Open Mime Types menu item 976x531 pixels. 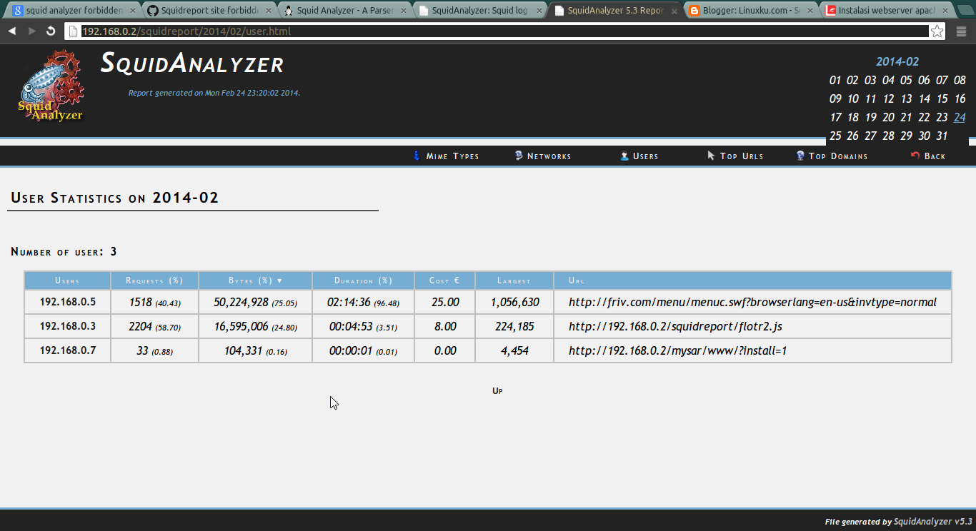[x=452, y=156]
